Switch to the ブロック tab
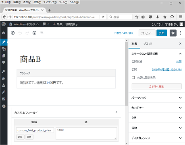 pyautogui.click(x=148, y=44)
